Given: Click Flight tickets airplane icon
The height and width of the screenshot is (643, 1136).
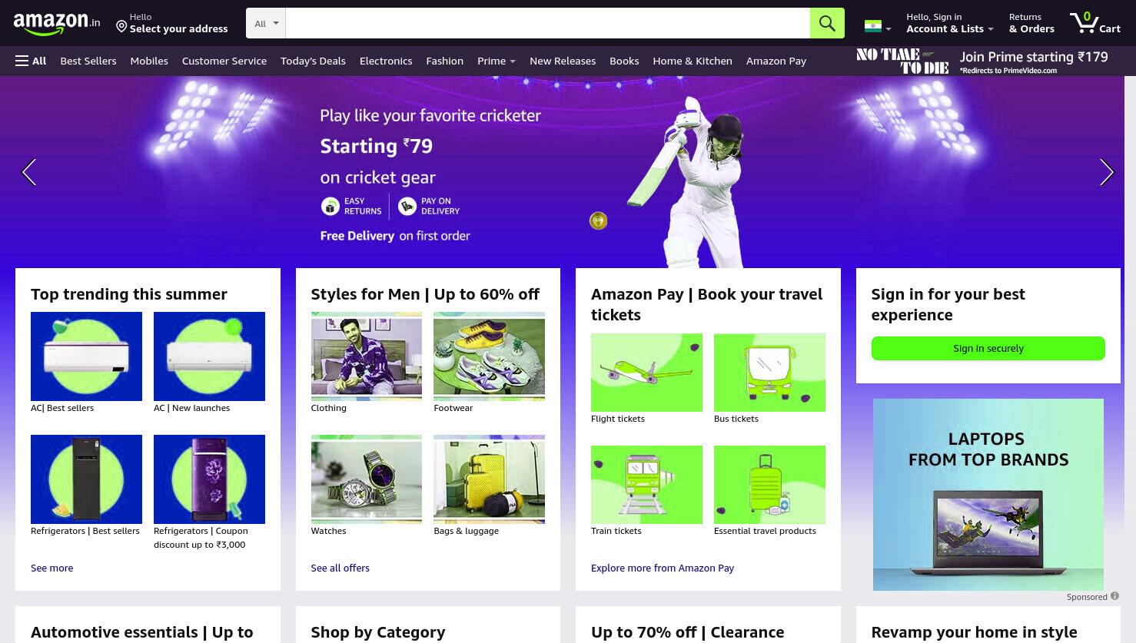Looking at the screenshot, I should (x=646, y=373).
